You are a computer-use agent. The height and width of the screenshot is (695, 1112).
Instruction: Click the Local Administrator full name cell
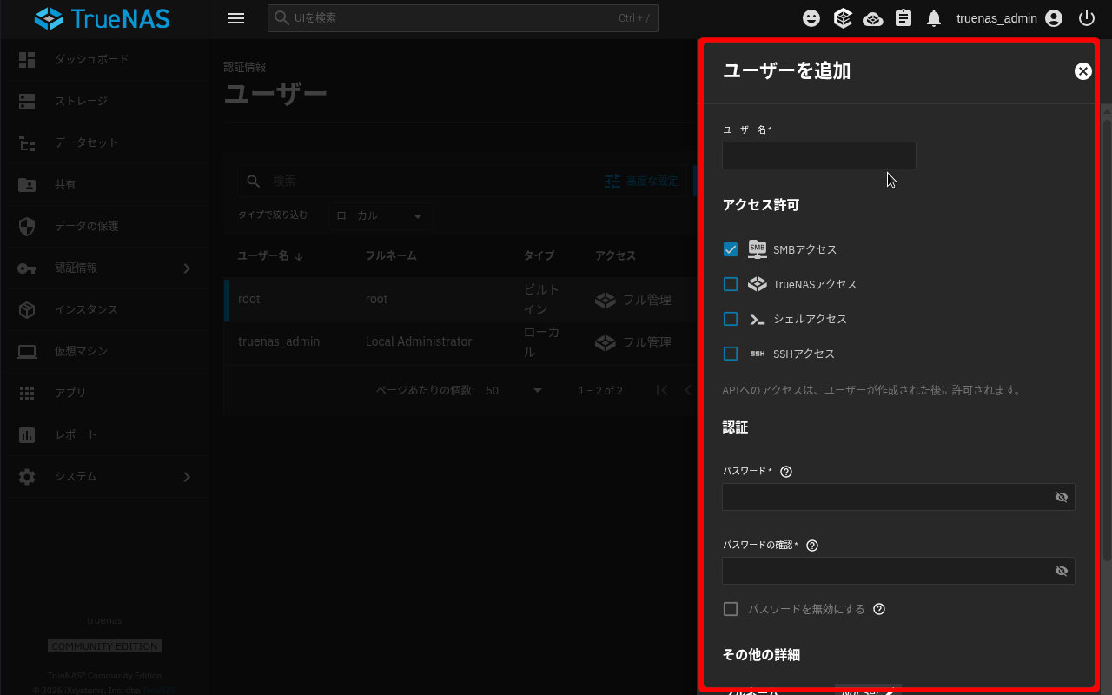(419, 342)
